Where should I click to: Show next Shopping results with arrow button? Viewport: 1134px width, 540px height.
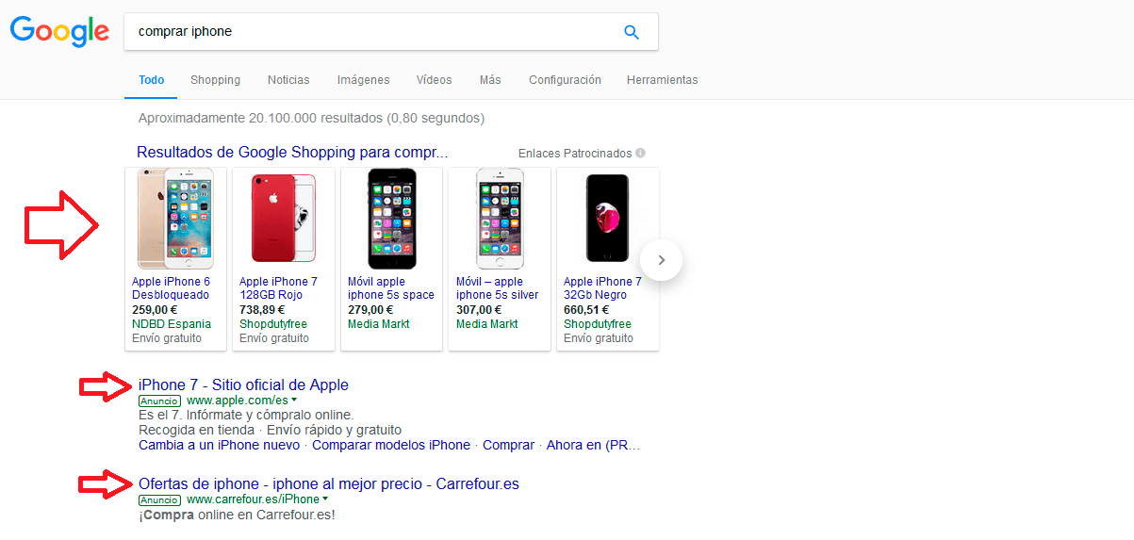coord(661,260)
